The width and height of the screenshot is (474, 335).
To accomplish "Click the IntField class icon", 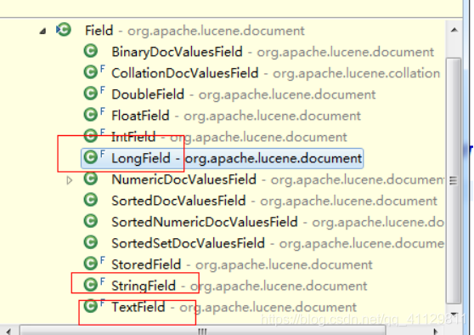I will point(91,135).
